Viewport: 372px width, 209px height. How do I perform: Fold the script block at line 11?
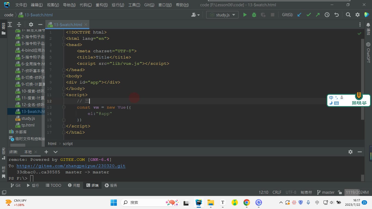tap(64, 95)
